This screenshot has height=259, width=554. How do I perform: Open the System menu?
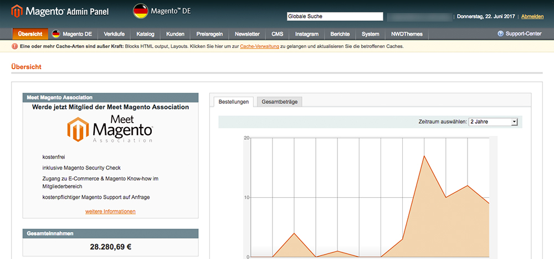click(370, 34)
